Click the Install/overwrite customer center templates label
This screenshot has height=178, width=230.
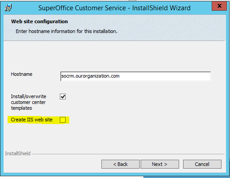point(29,102)
